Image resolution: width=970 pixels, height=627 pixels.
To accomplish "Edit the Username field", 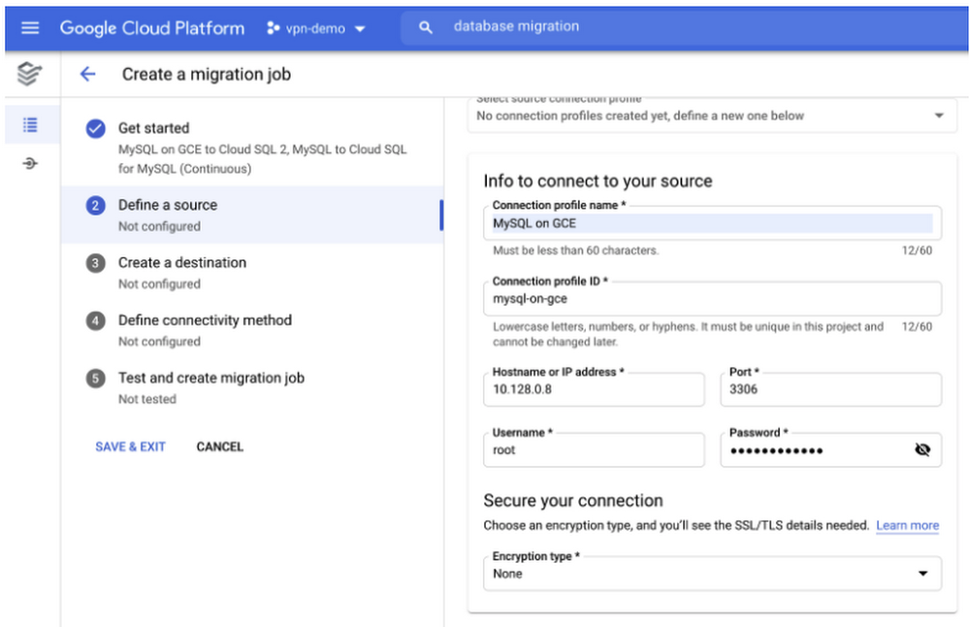I will click(594, 450).
